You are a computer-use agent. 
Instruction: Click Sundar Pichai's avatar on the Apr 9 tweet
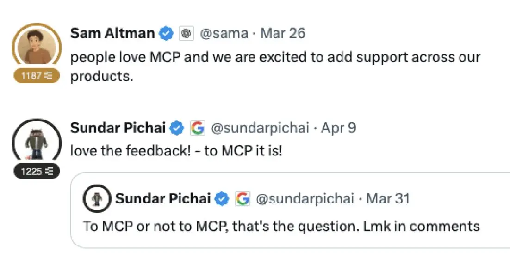click(x=37, y=141)
